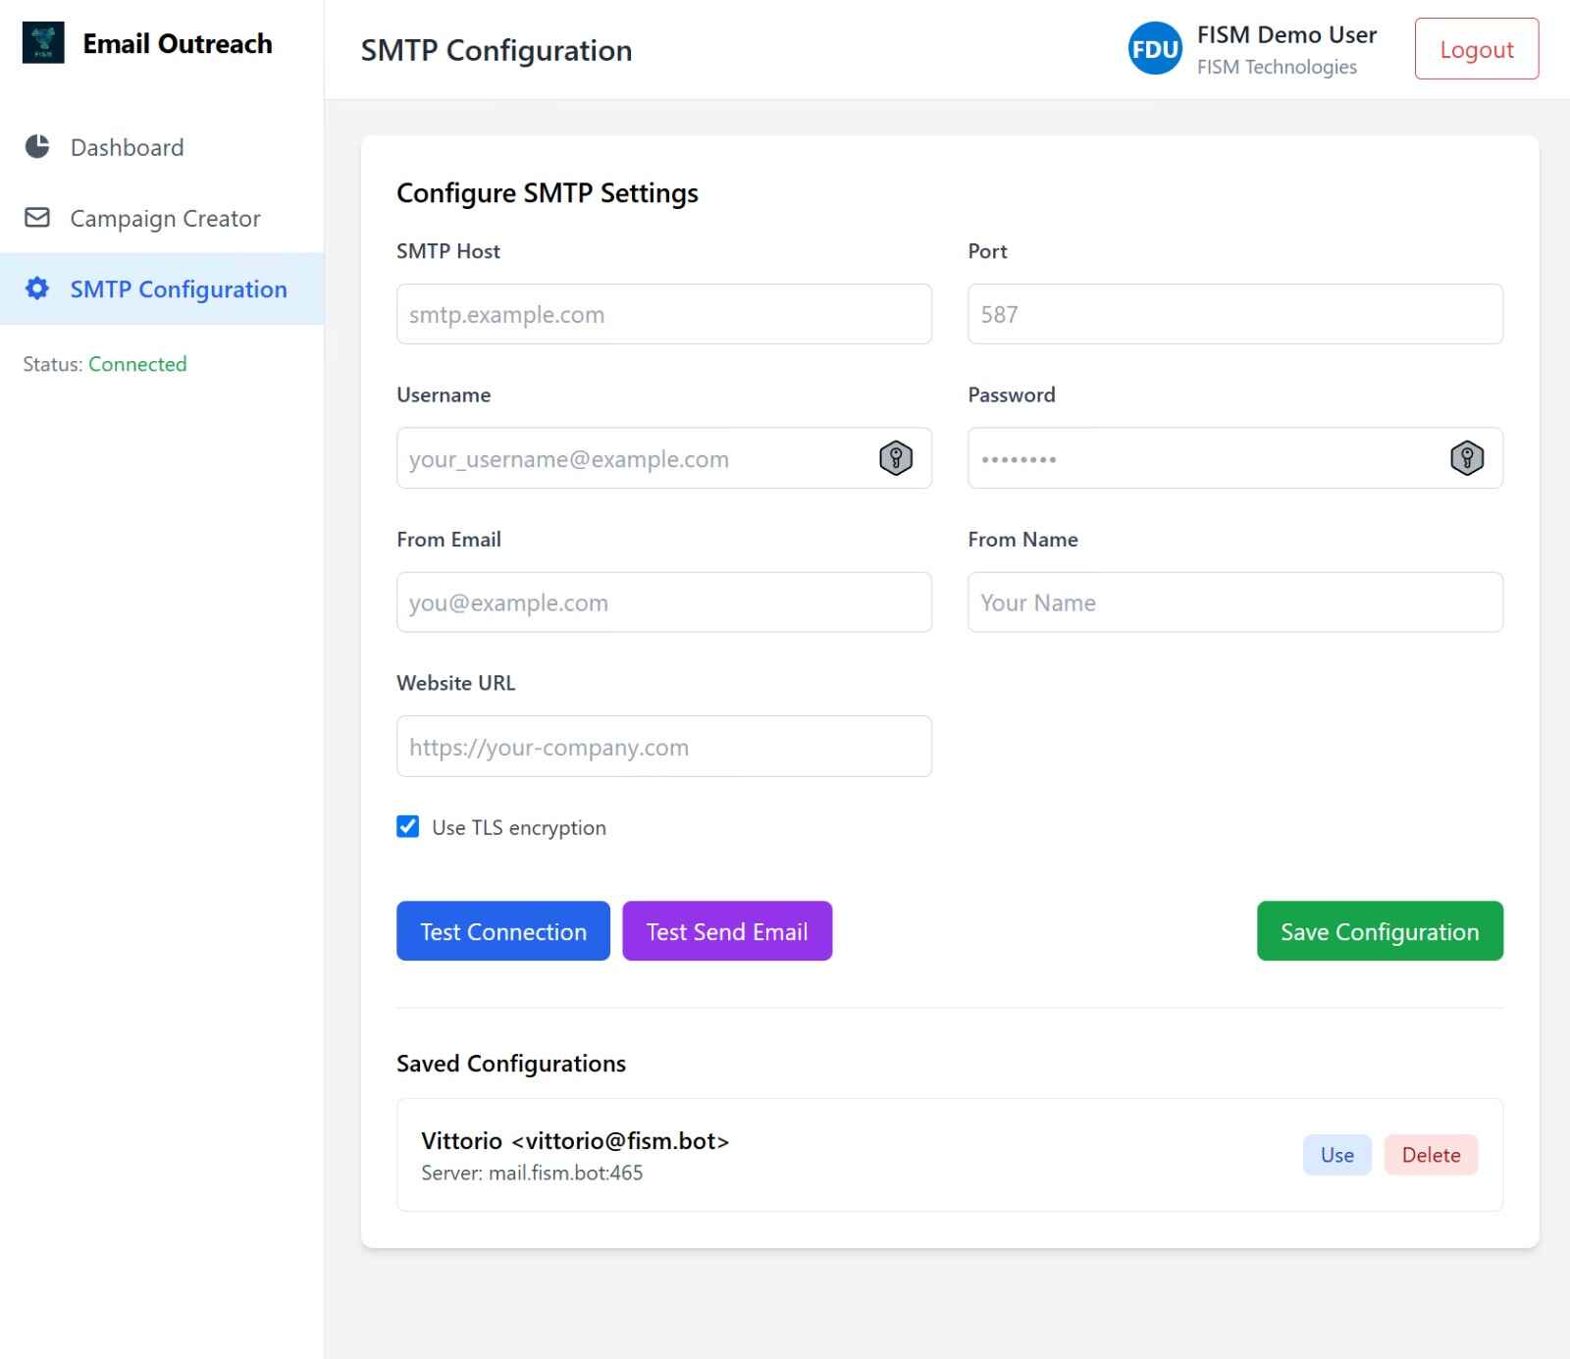Click the Save Configuration button

(x=1379, y=931)
